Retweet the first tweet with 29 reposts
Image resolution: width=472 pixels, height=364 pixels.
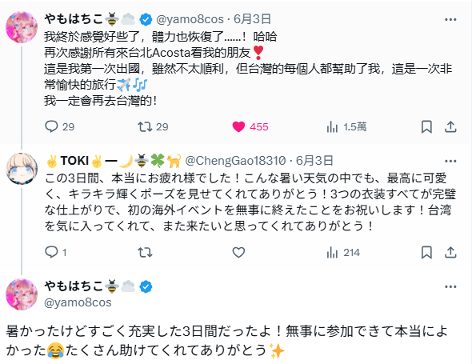(x=153, y=126)
